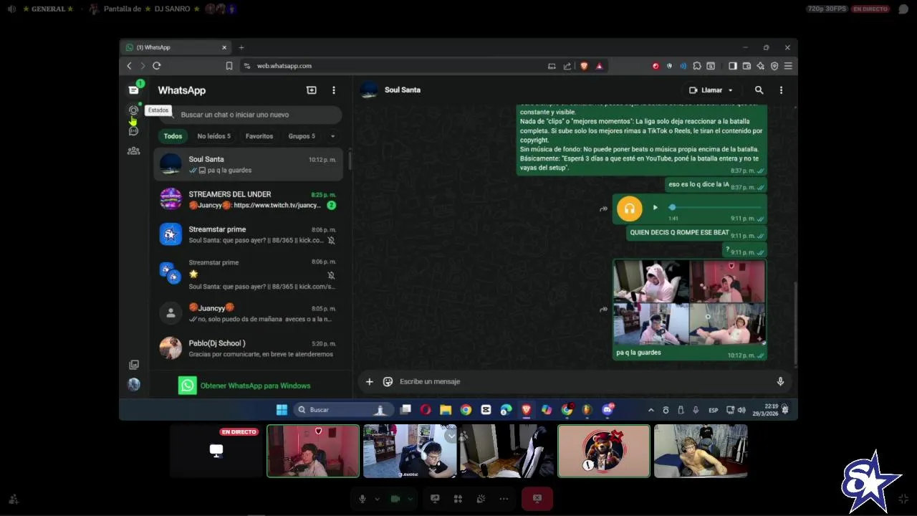Open the STREAMERS DEL UNDER chat
917x516 pixels.
249,199
